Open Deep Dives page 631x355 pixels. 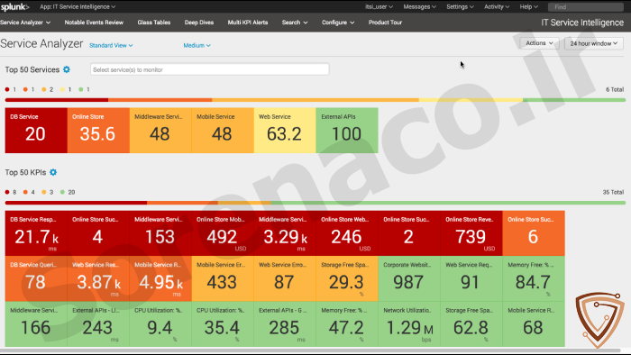point(199,23)
